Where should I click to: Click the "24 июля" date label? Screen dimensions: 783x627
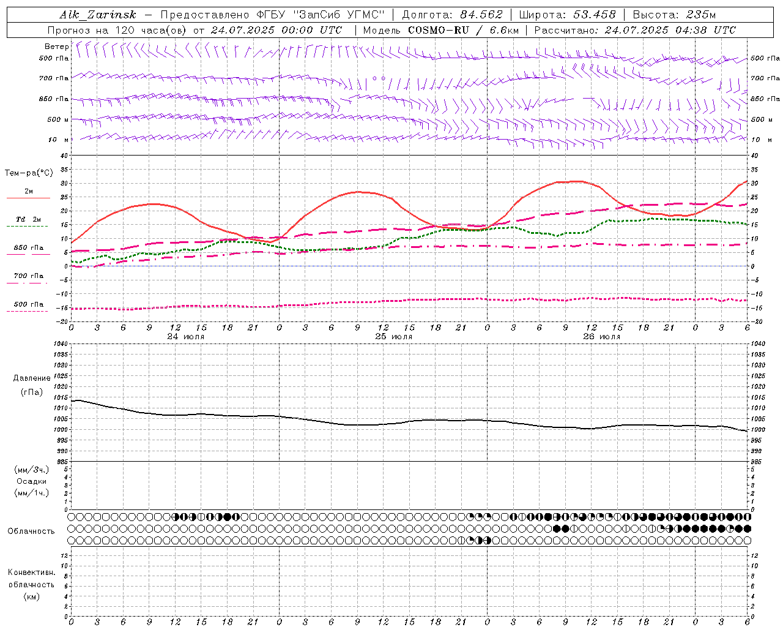pyautogui.click(x=185, y=337)
